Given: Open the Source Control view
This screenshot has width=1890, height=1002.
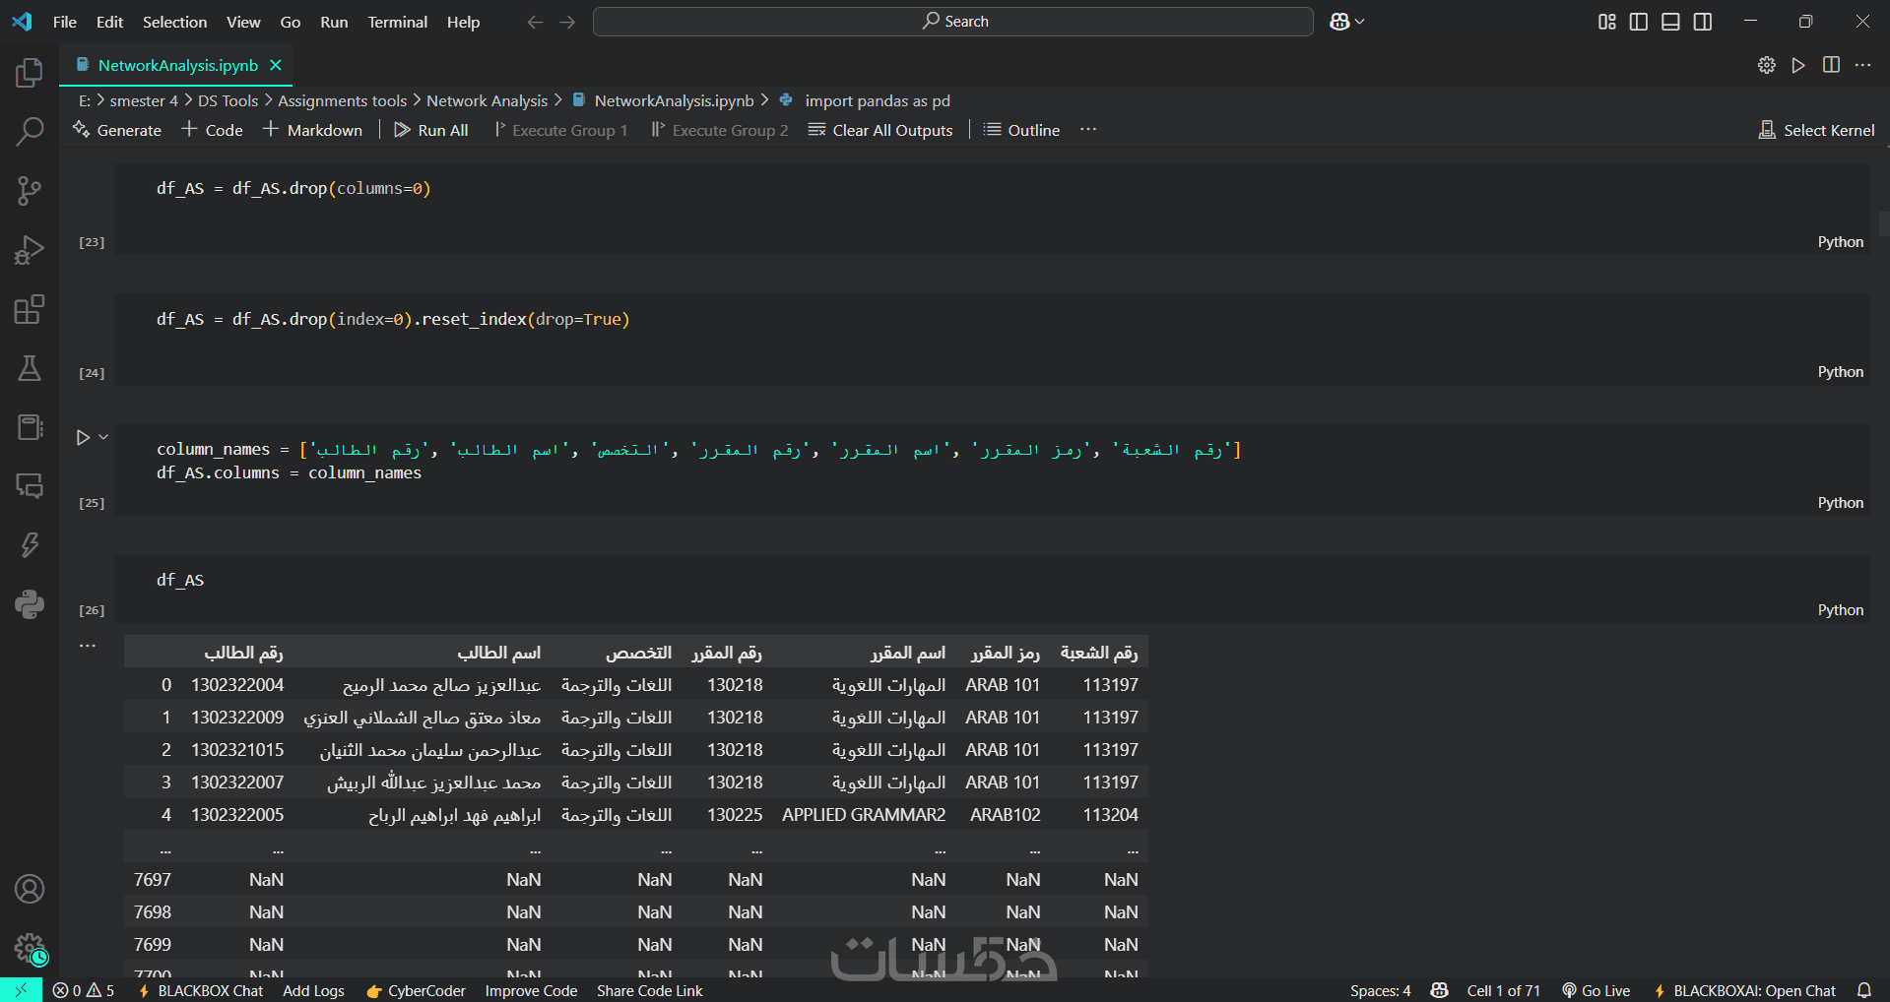Looking at the screenshot, I should (x=30, y=191).
